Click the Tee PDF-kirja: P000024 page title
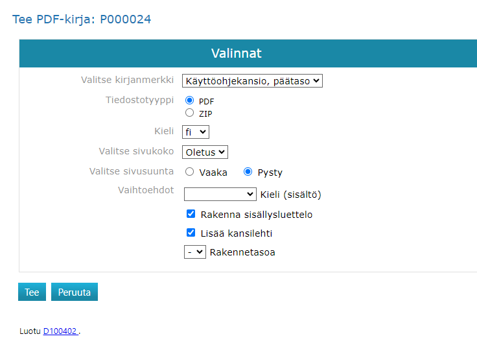 pos(82,19)
